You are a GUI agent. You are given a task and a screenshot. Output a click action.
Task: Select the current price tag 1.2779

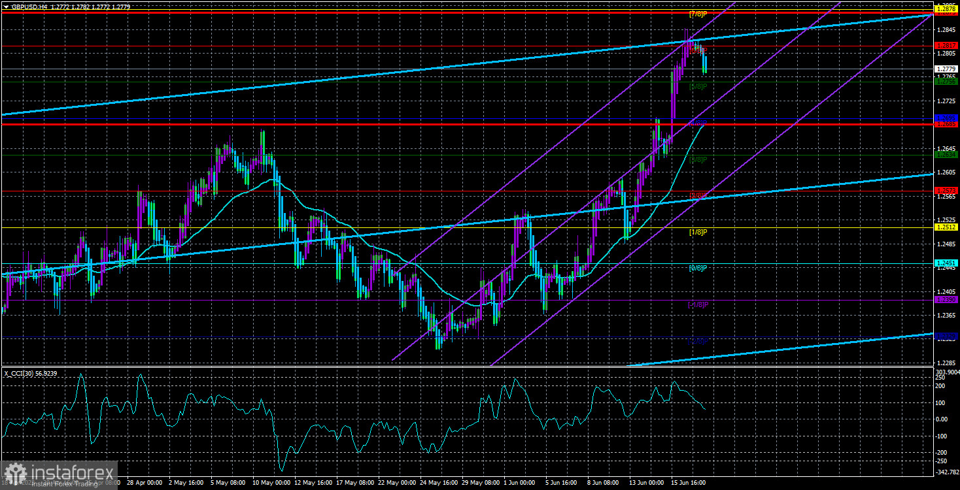click(946, 69)
